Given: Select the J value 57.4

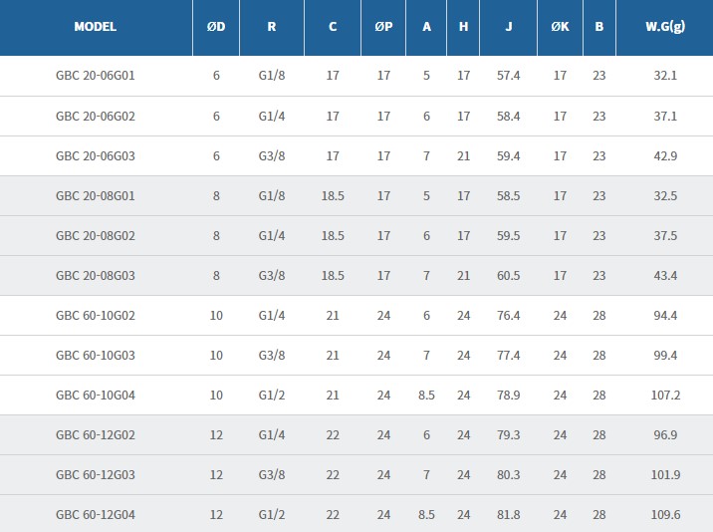Looking at the screenshot, I should click(x=509, y=76).
